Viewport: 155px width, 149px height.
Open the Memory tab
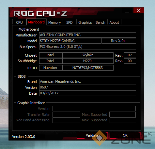[54, 22]
